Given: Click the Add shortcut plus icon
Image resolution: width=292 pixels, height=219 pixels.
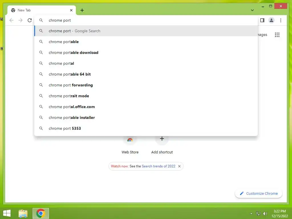Looking at the screenshot, I should [x=162, y=139].
